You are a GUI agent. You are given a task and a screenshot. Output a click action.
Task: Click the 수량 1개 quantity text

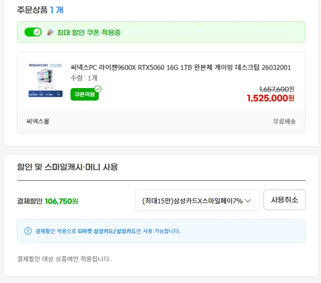tap(84, 78)
